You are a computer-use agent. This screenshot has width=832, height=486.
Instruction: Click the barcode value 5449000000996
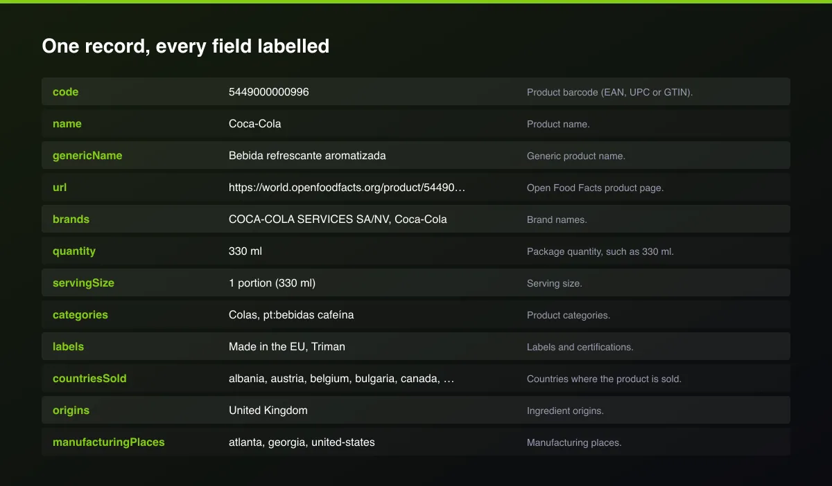(x=269, y=92)
